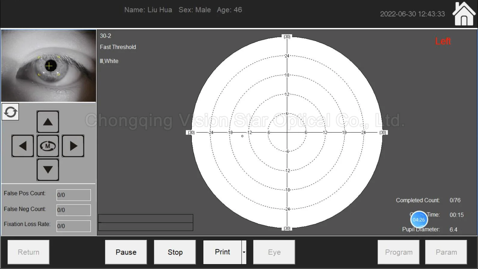Click the center M auto-align button
This screenshot has width=478, height=269.
[48, 146]
